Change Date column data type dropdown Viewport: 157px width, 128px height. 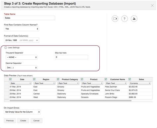point(21,83)
